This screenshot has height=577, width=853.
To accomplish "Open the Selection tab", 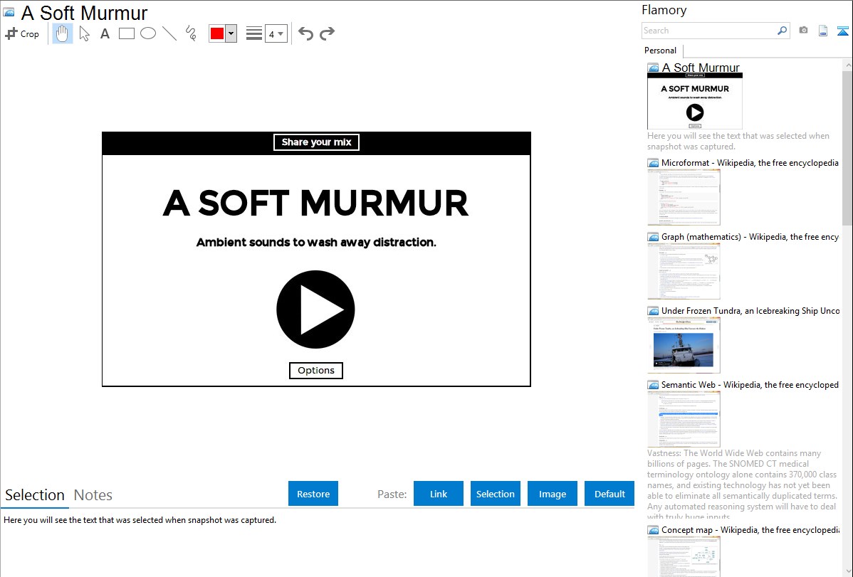I will [35, 495].
